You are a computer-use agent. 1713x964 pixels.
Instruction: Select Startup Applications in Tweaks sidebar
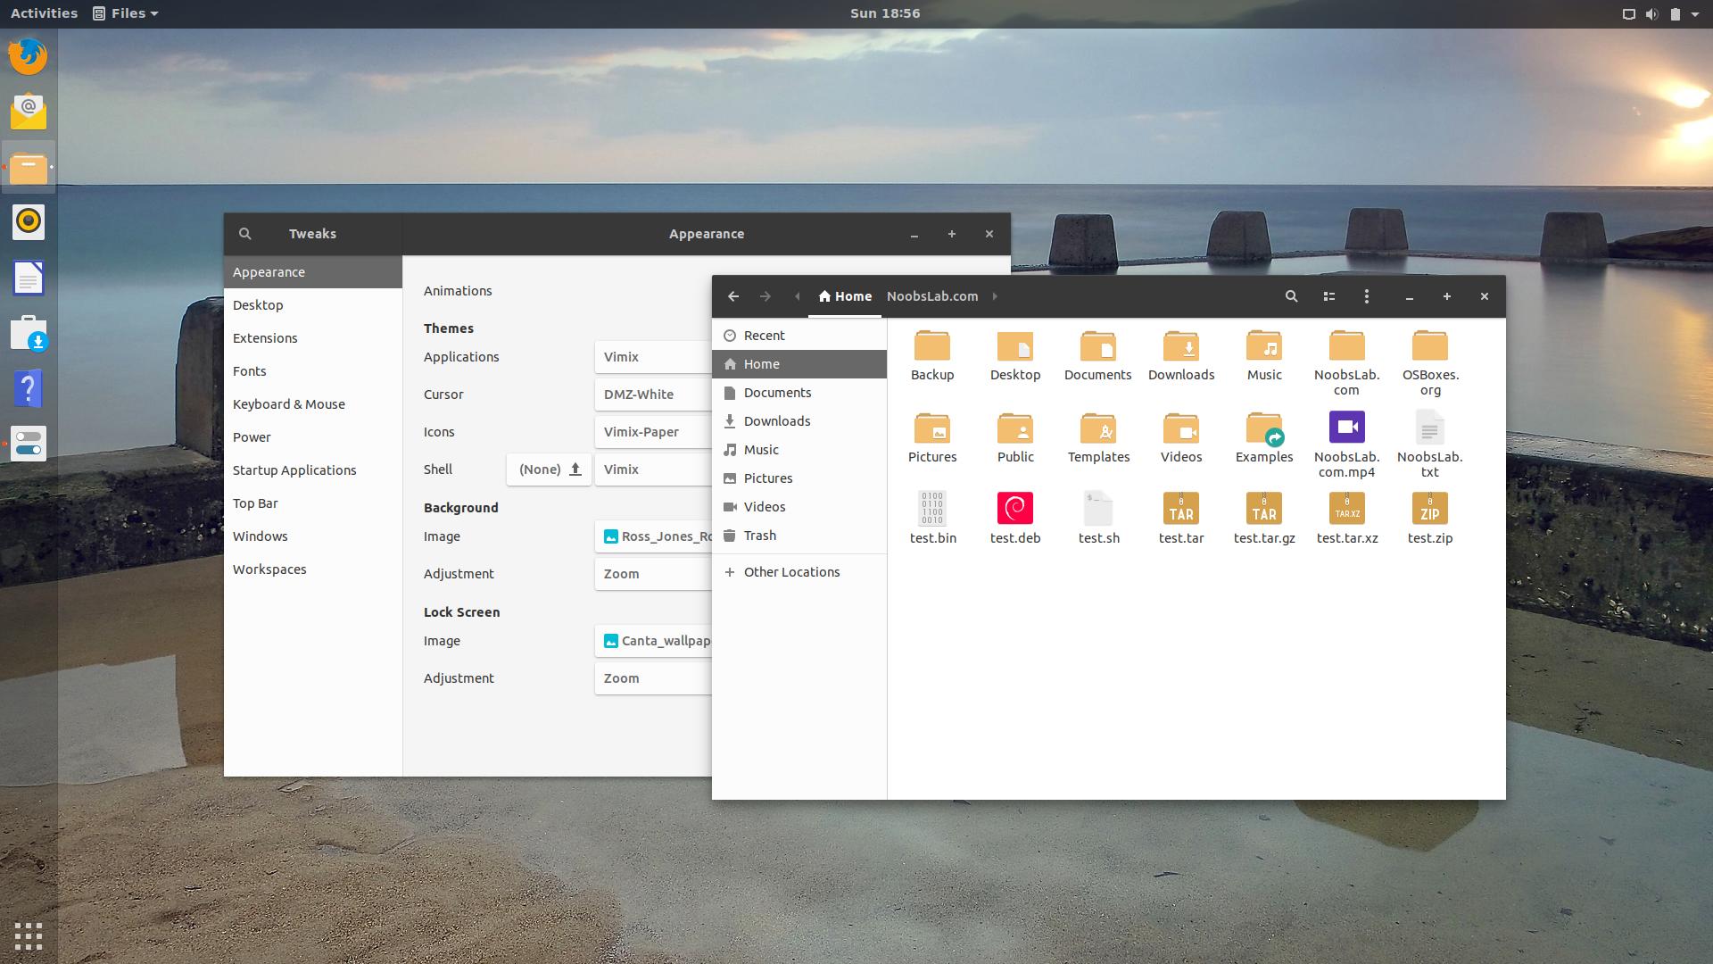(294, 470)
